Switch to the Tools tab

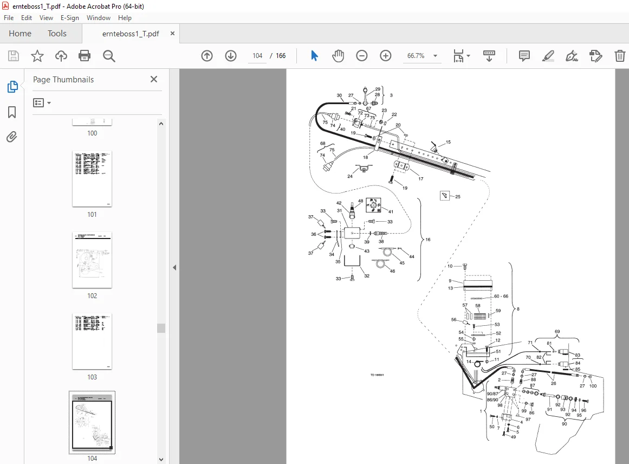pyautogui.click(x=57, y=33)
